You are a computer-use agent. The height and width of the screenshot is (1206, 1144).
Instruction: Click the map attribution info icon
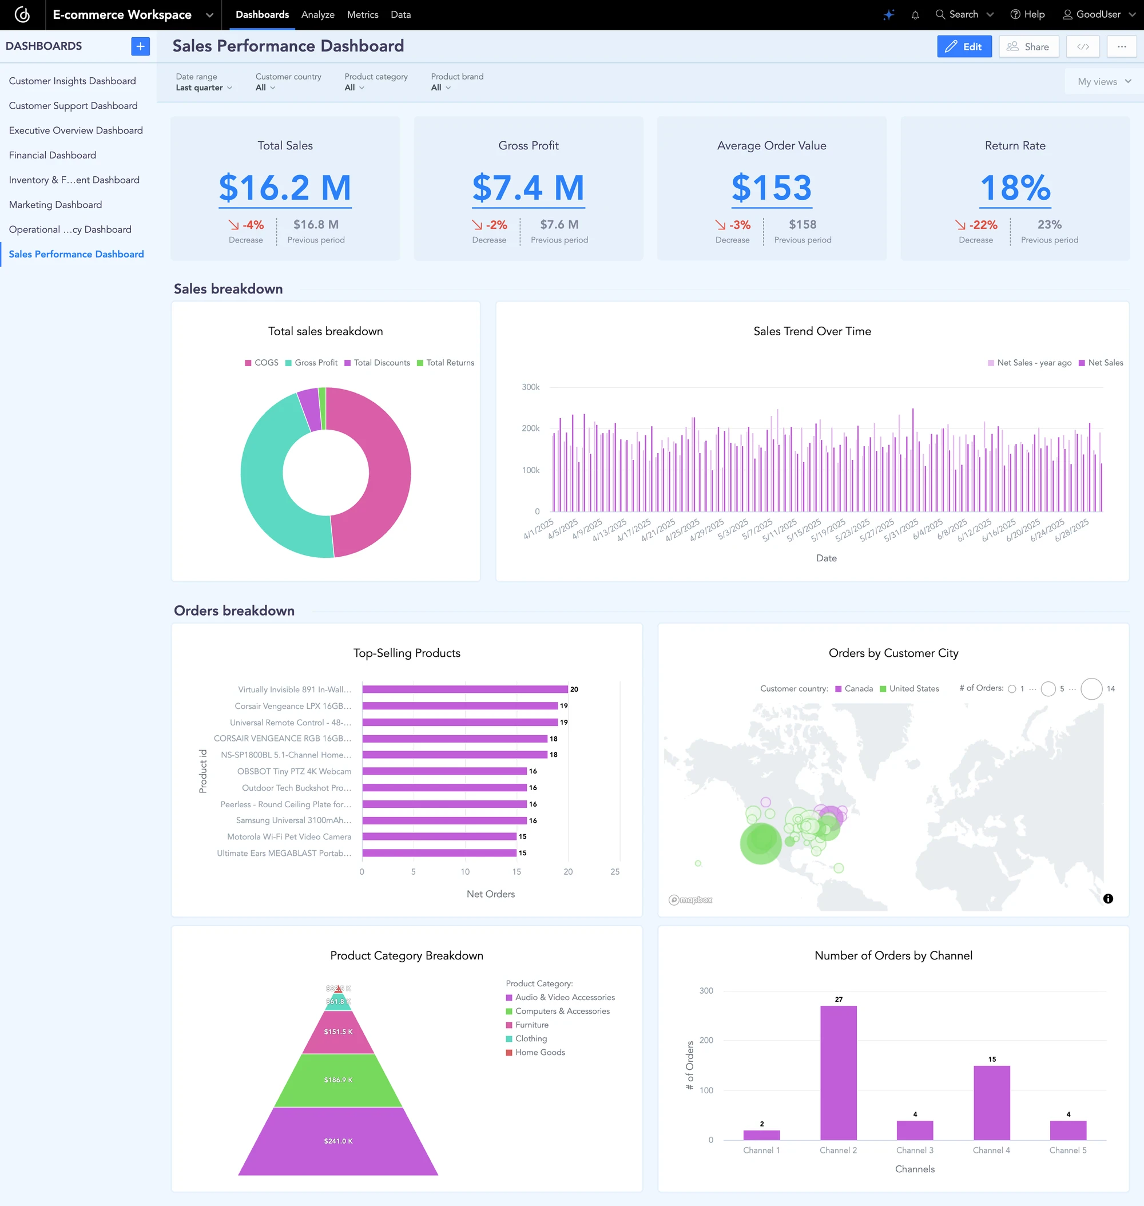tap(1109, 899)
